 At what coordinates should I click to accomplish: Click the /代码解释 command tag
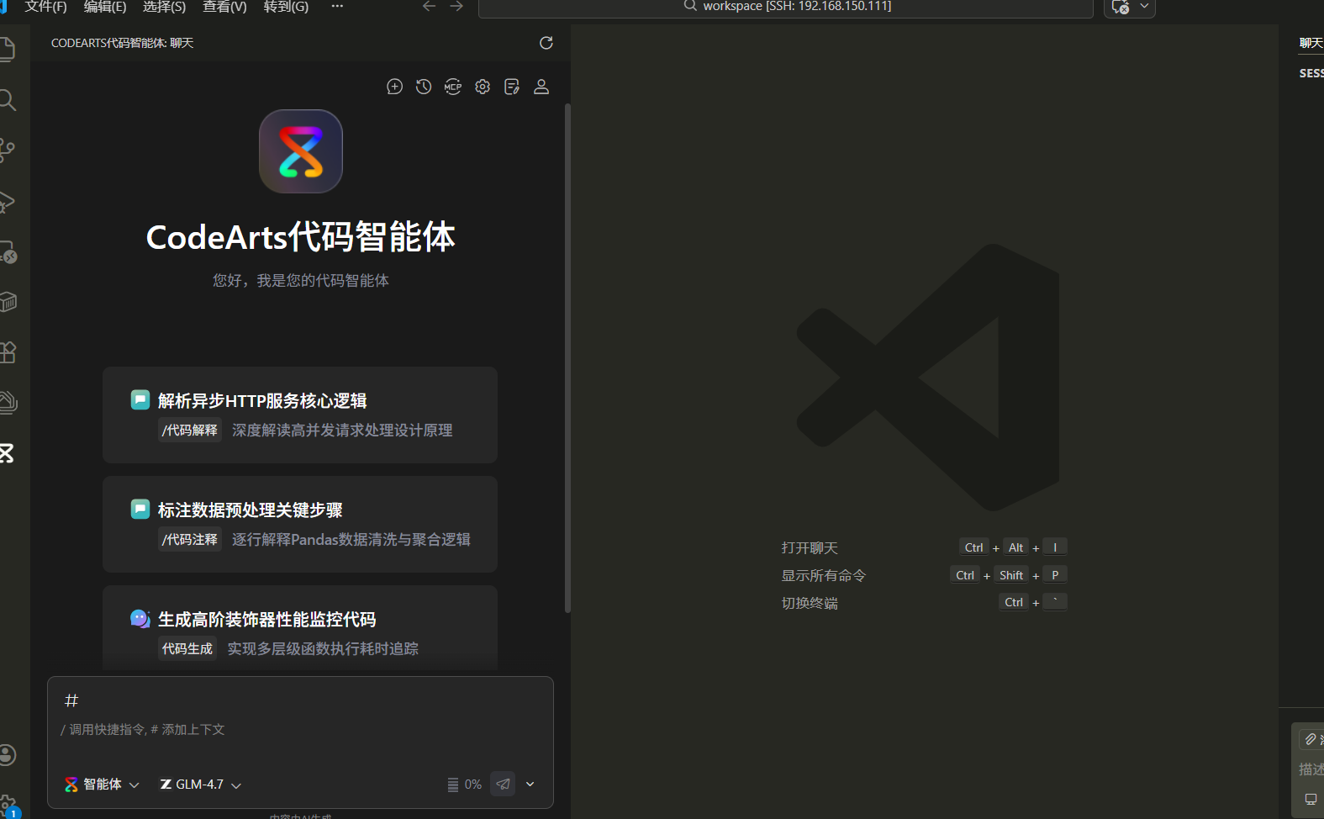(x=190, y=430)
